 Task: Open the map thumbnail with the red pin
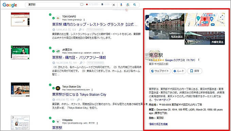tap(205, 20)
